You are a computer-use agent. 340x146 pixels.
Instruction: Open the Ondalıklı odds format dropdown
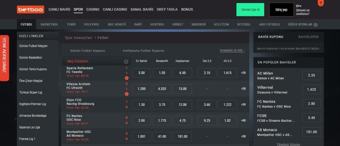[x=232, y=50]
